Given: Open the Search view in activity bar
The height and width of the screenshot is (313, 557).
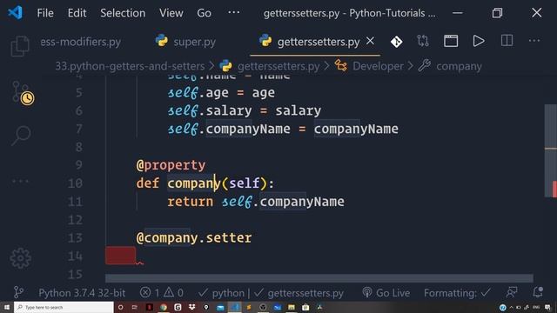Looking at the screenshot, I should click(21, 136).
